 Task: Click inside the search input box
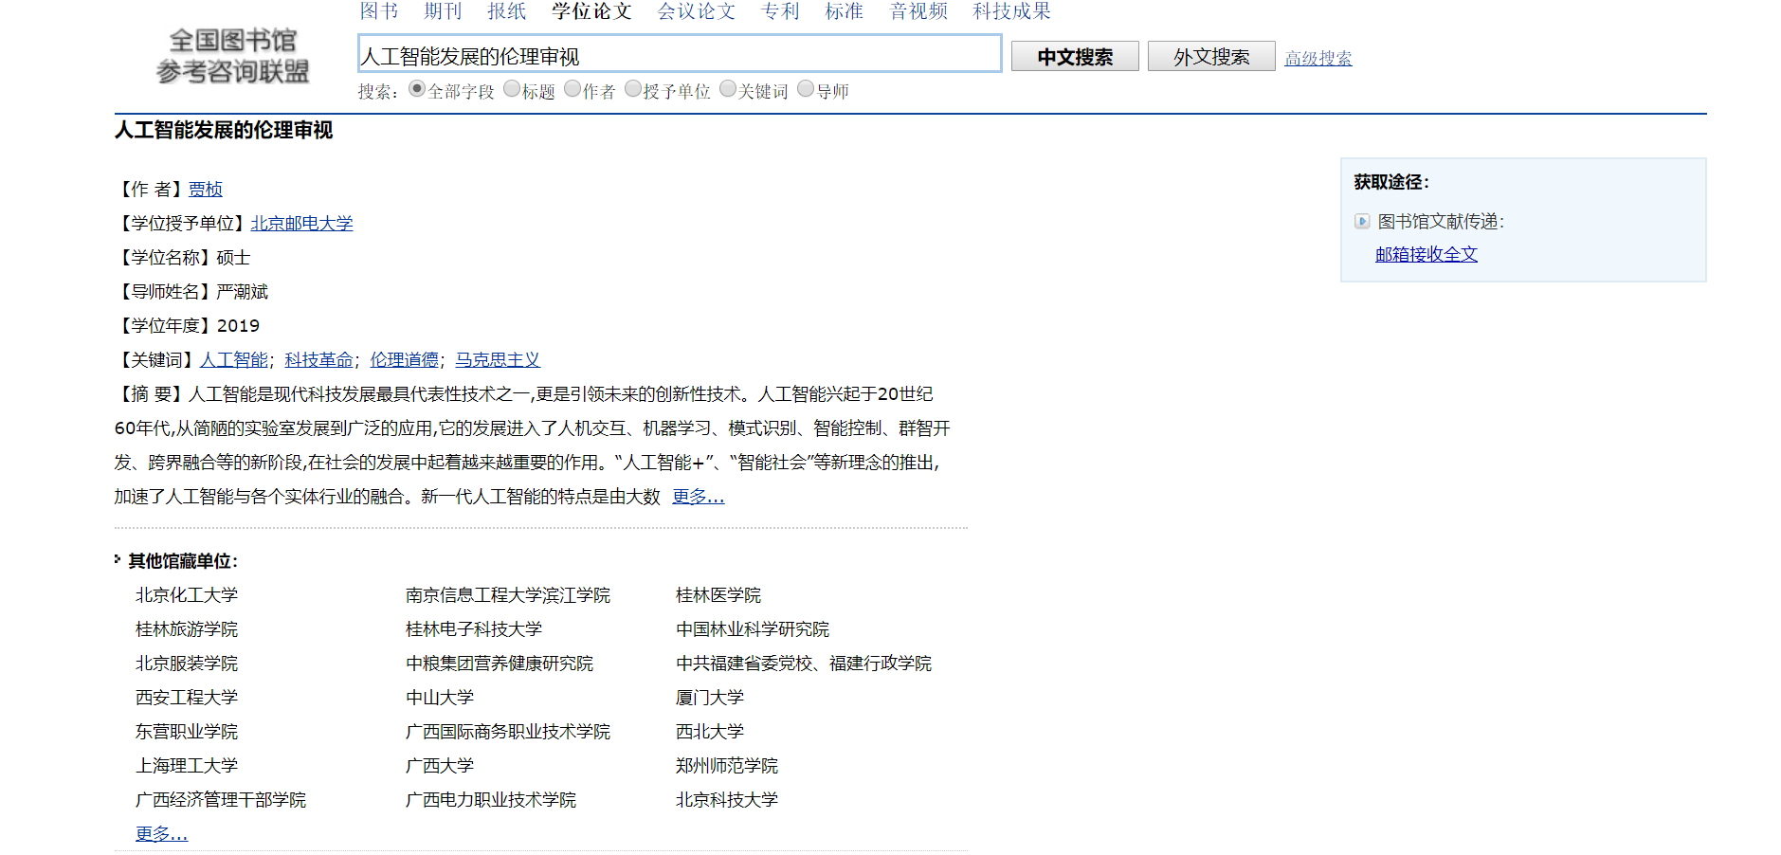[x=679, y=54]
